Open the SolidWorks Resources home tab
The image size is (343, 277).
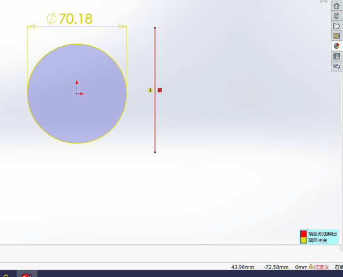coord(337,6)
